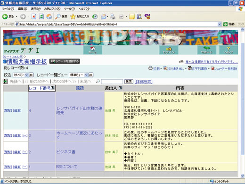Open Cybozu ホーム house button

coord(93,50)
